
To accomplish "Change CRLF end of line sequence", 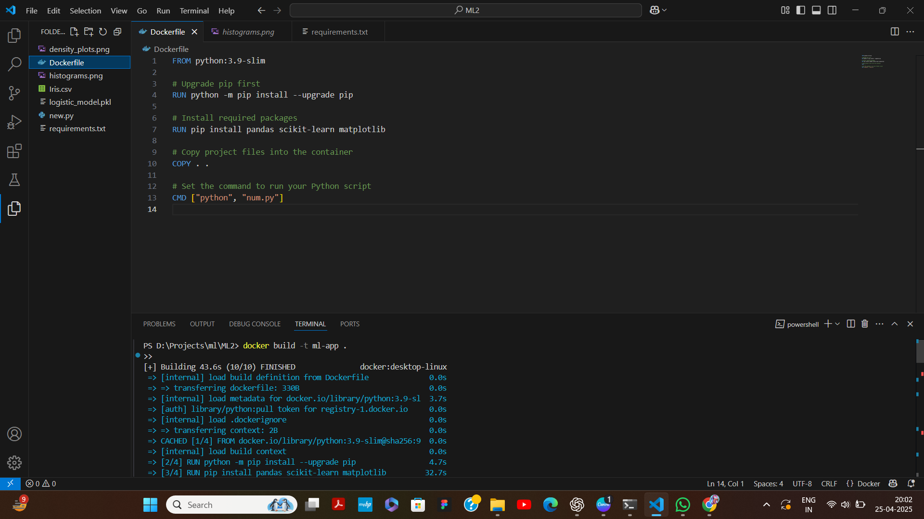I will click(x=829, y=483).
